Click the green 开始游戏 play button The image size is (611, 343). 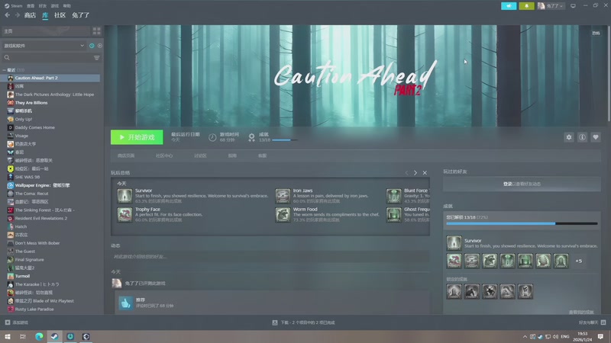(137, 137)
